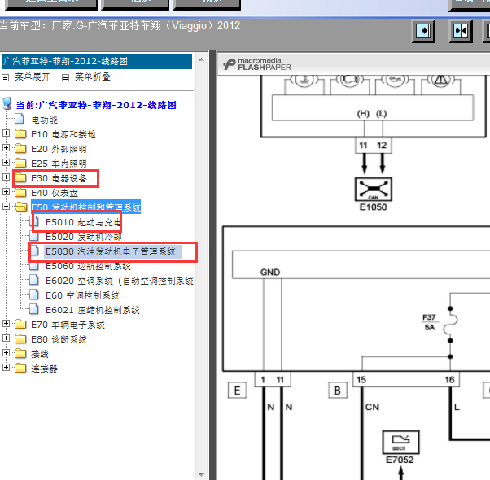Select E5030 汽油发动机电子管理系统
The image size is (490, 480).
(111, 251)
